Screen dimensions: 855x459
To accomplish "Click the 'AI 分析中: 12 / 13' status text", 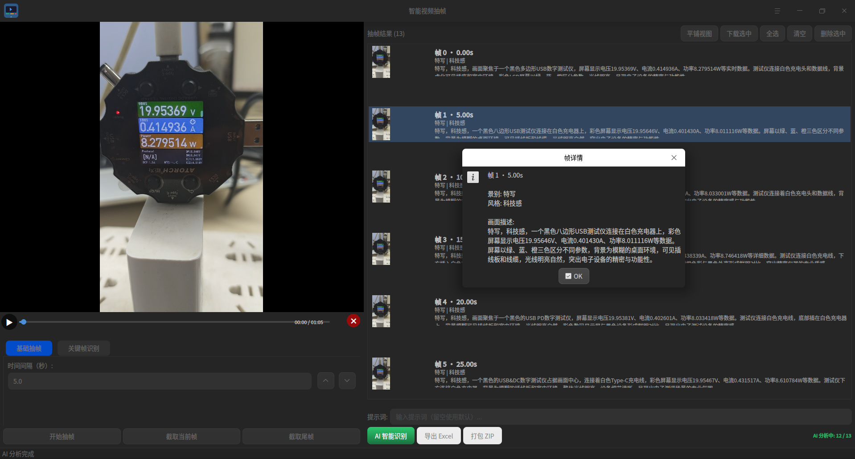I will pos(832,436).
